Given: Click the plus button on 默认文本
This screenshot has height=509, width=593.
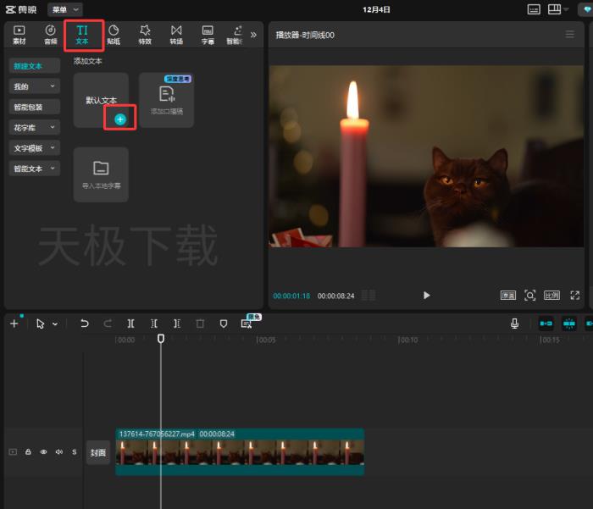Looking at the screenshot, I should click(x=119, y=119).
